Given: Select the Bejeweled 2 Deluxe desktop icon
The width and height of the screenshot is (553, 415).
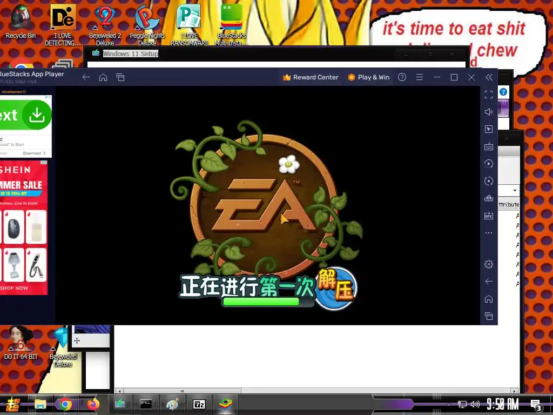Looking at the screenshot, I should 105,25.
